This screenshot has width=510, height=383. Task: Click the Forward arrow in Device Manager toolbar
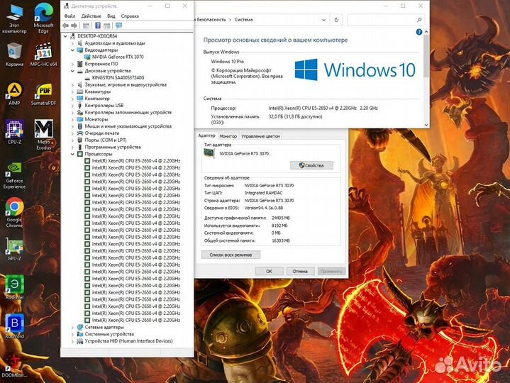pos(74,26)
